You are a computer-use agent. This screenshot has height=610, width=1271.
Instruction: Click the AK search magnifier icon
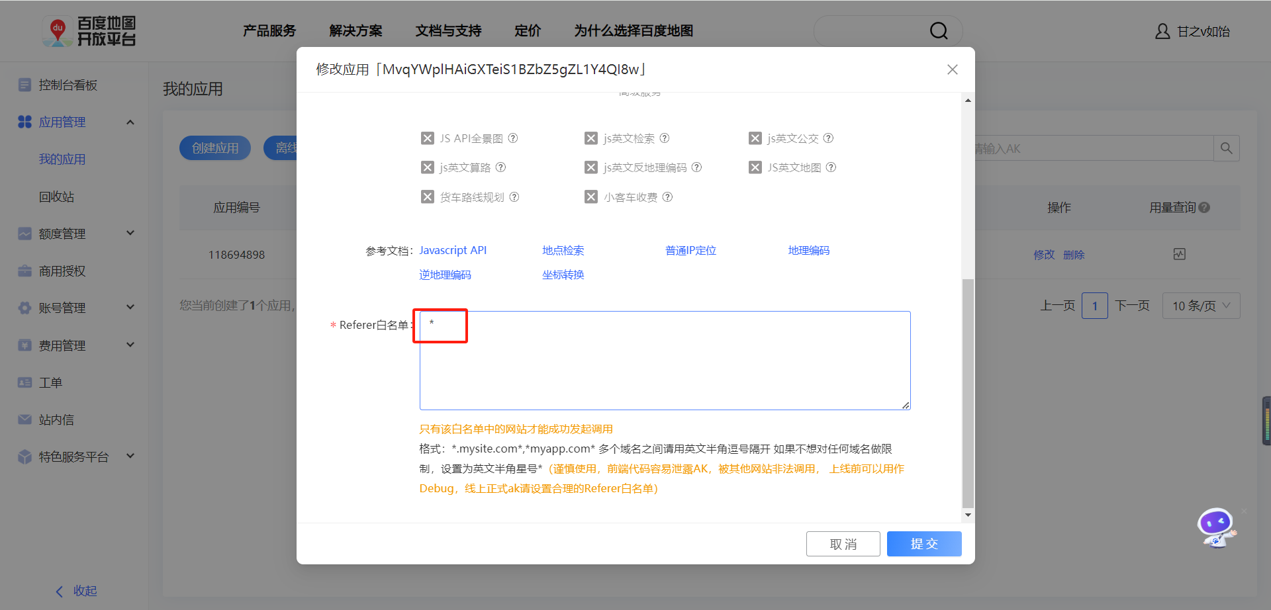(1226, 148)
